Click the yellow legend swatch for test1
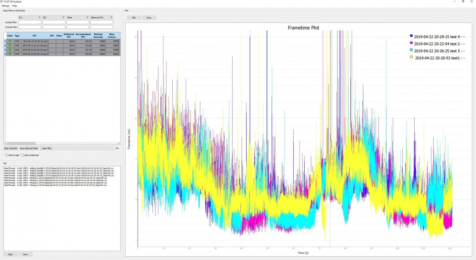Image resolution: width=476 pixels, height=260 pixels. pyautogui.click(x=412, y=58)
